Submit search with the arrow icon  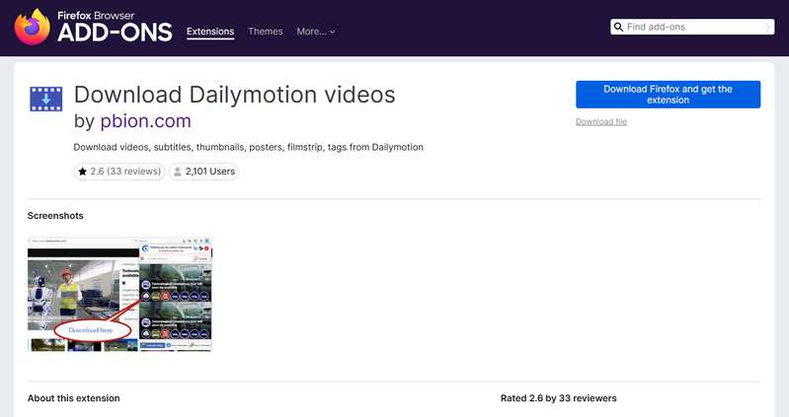tap(766, 27)
